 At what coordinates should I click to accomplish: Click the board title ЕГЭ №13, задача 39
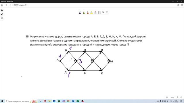click(20, 5)
